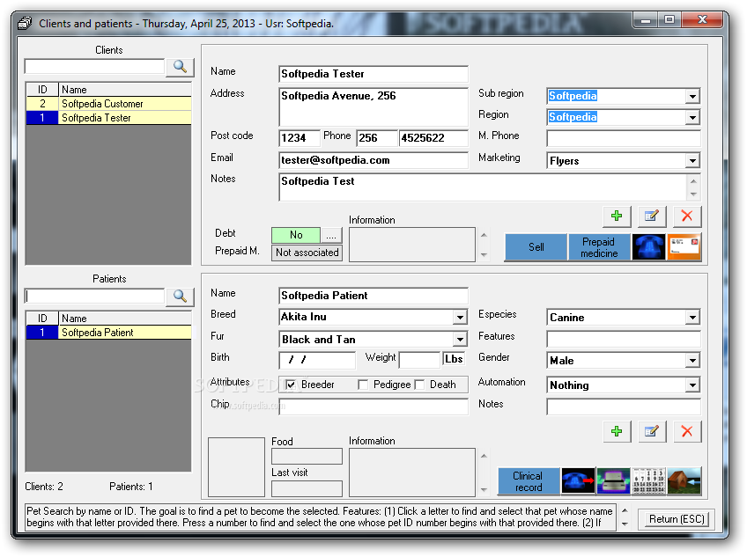The image size is (747, 557).
Task: Click the Patients list ID column header
Action: (42, 318)
